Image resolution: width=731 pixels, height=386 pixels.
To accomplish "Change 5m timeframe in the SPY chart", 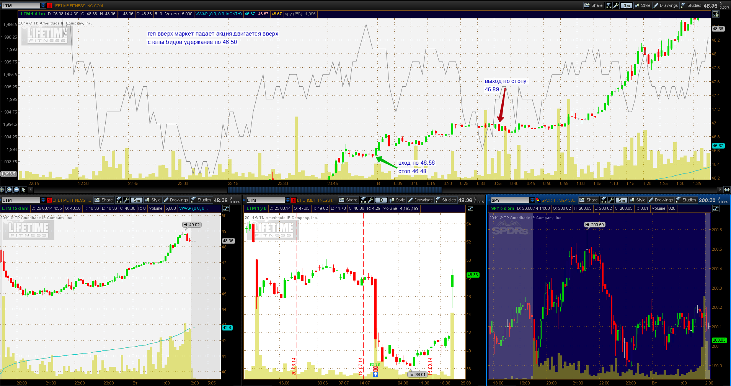I will coord(622,200).
